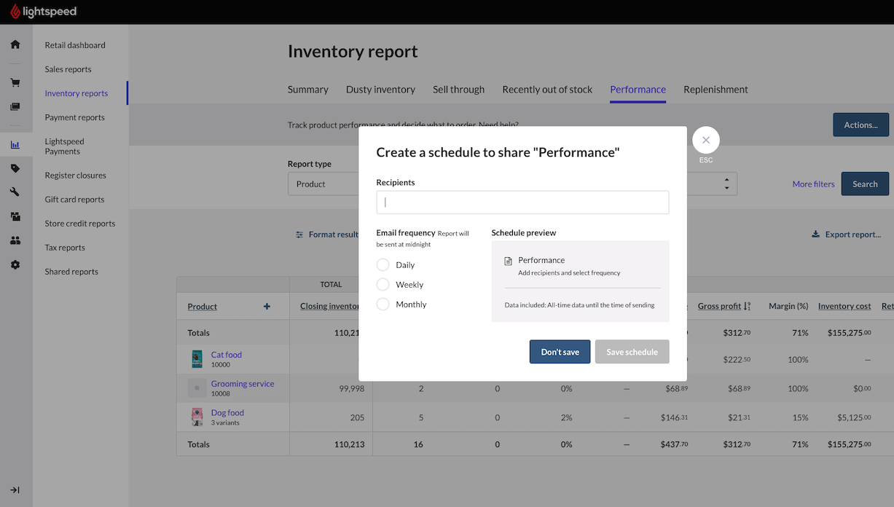Image resolution: width=894 pixels, height=507 pixels.
Task: Click into the Recipients input field
Action: (522, 203)
